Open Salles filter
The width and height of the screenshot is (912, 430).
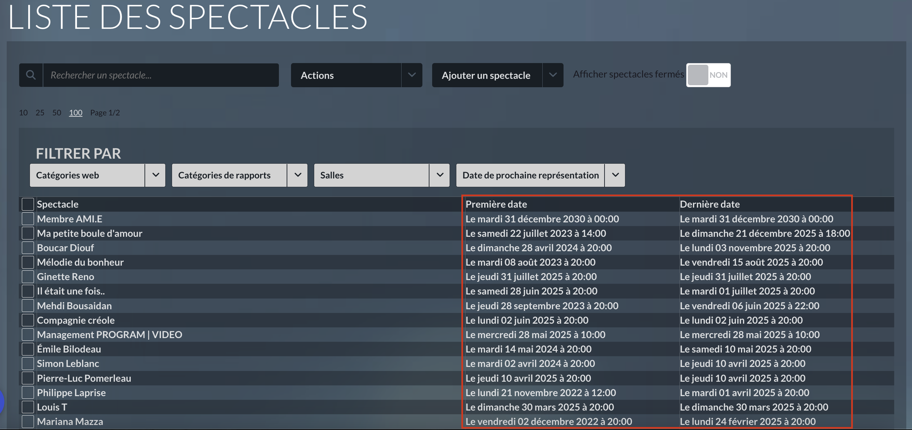pyautogui.click(x=371, y=175)
